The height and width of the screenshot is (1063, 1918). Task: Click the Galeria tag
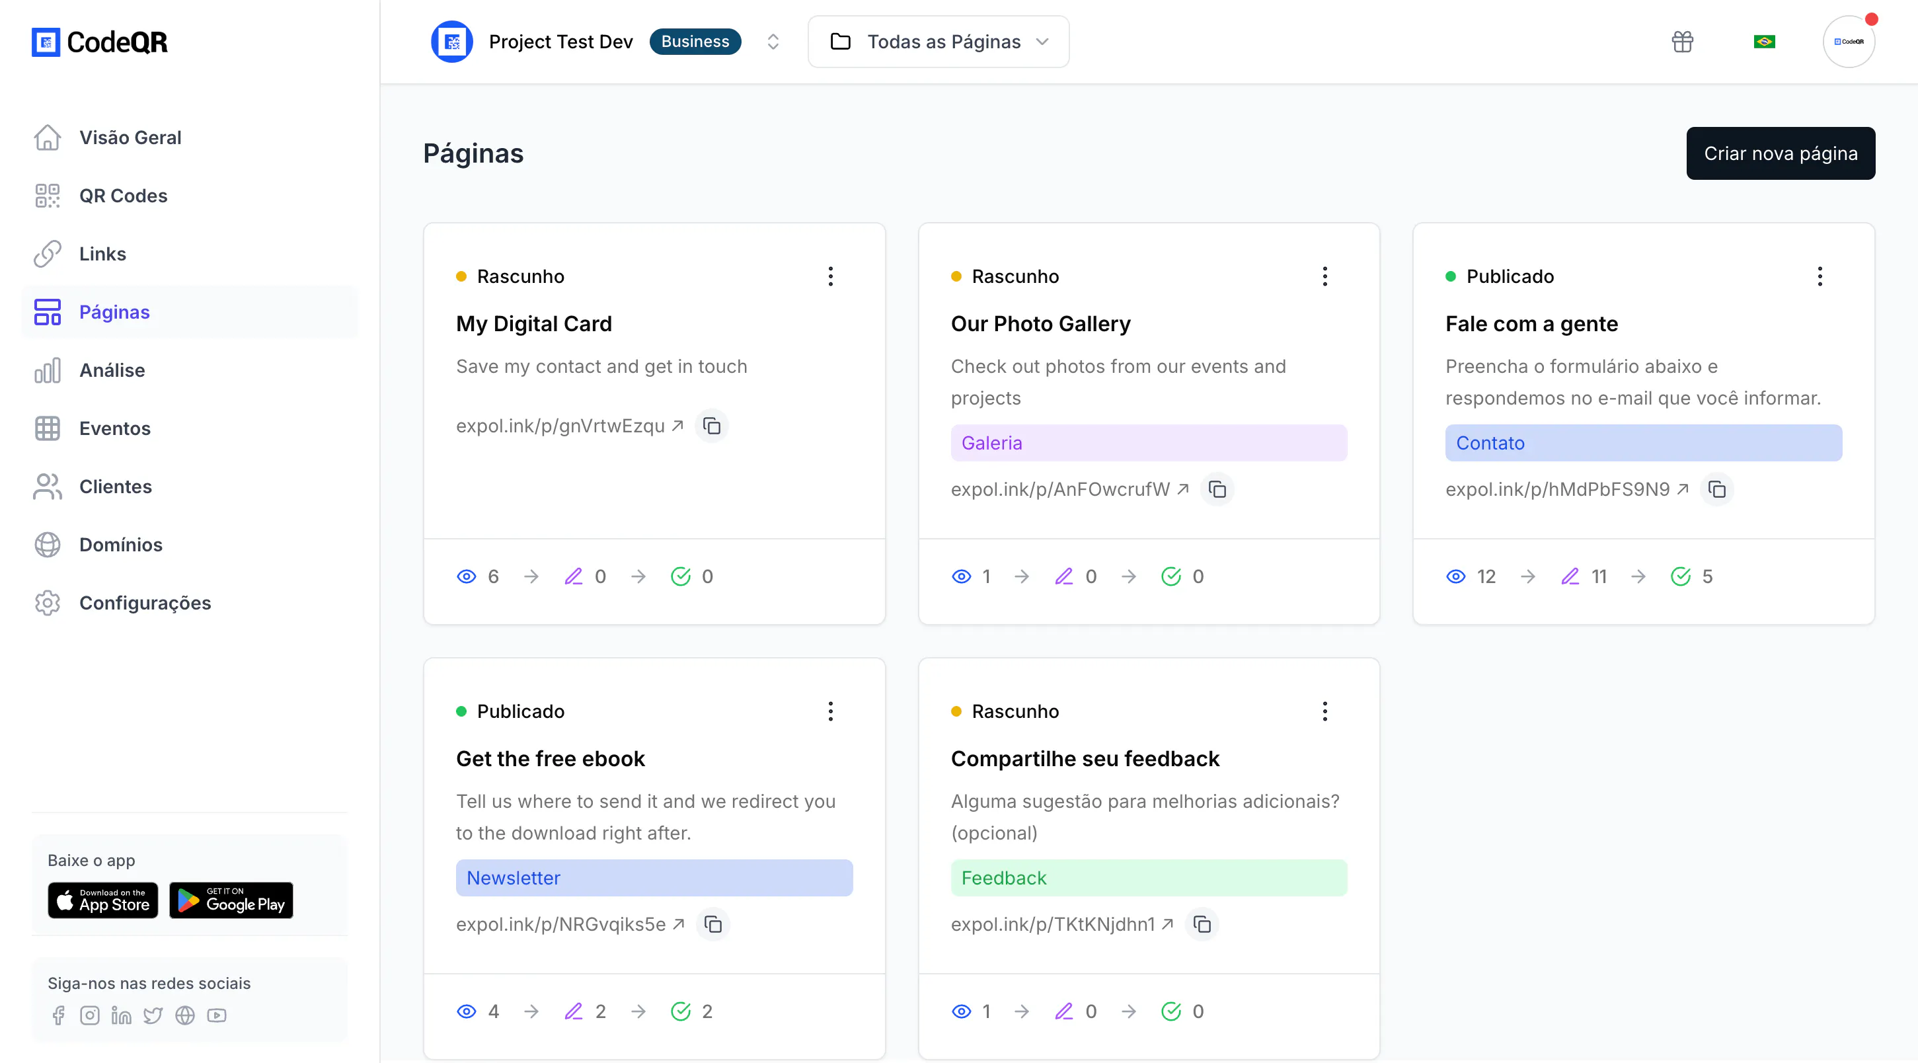pyautogui.click(x=1149, y=442)
